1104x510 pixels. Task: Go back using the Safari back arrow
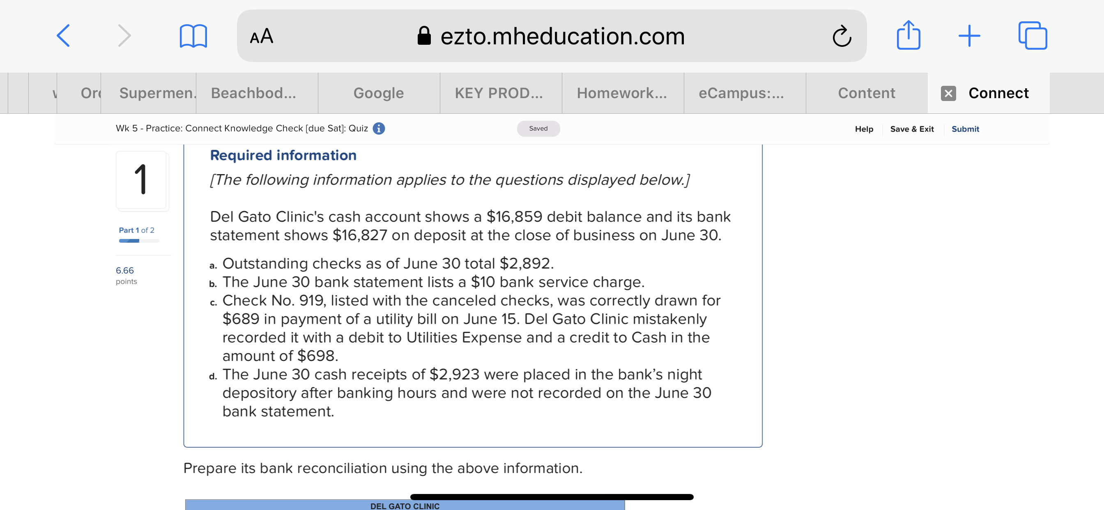coord(63,36)
